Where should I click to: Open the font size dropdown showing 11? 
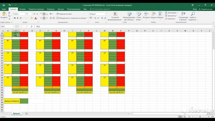coord(32,14)
